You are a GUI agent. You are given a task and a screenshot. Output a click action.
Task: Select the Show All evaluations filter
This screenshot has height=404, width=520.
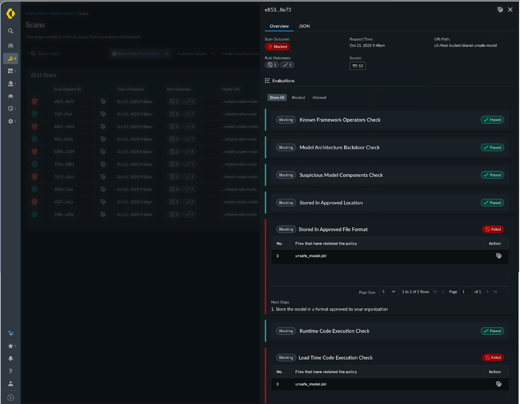(277, 98)
